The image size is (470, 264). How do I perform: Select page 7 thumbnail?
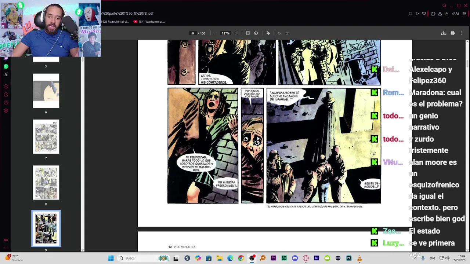point(46,136)
